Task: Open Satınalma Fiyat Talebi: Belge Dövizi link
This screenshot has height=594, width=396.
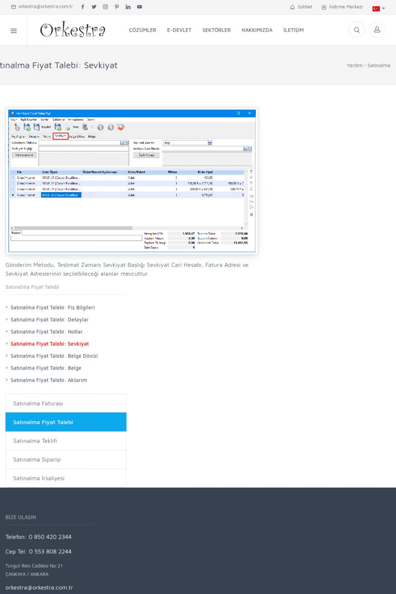Action: click(x=54, y=356)
